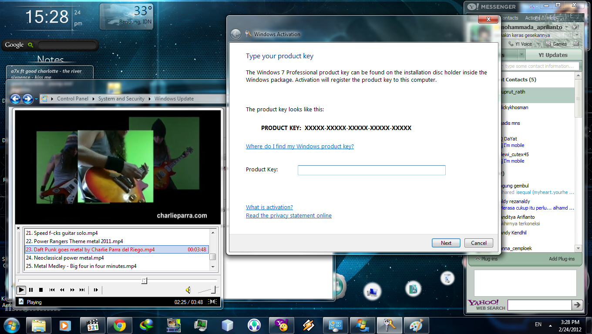The image size is (592, 334).
Task: Click the playlist scrollbar down arrow
Action: (213, 267)
